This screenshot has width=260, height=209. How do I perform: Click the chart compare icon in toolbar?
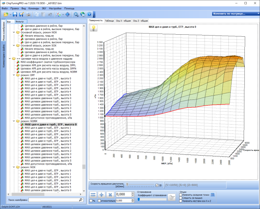58,14
